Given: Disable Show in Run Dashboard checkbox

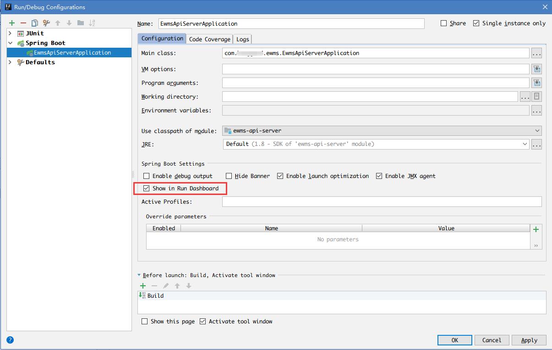Looking at the screenshot, I should pos(147,189).
